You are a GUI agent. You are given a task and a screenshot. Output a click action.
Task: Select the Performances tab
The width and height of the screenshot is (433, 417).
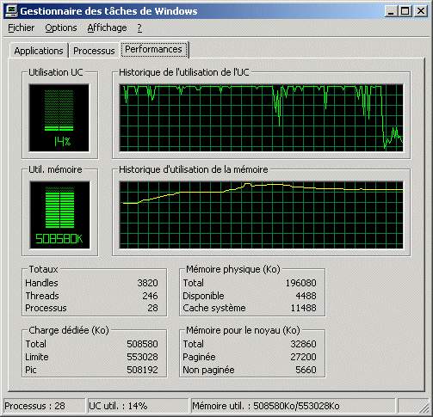click(154, 49)
